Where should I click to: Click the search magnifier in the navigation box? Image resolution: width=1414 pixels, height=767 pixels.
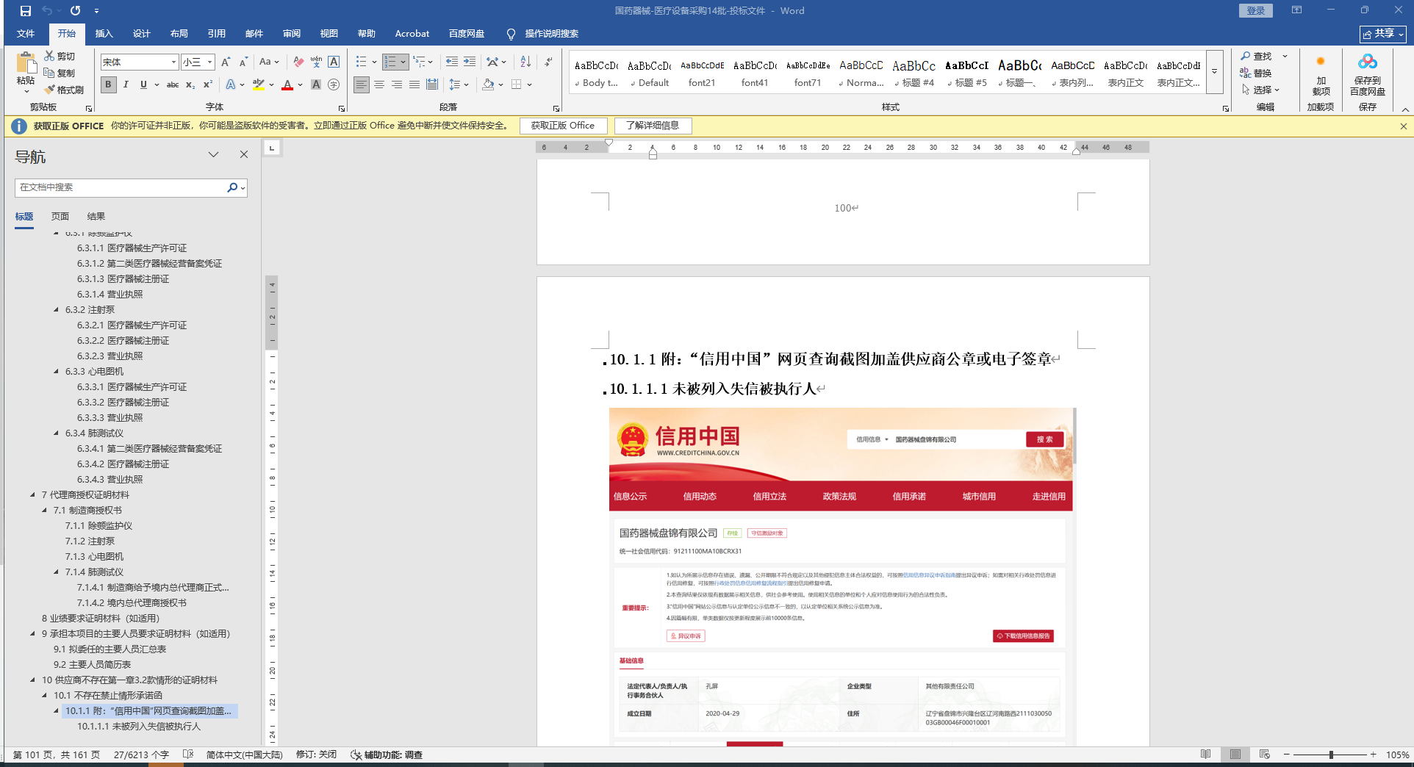point(232,187)
